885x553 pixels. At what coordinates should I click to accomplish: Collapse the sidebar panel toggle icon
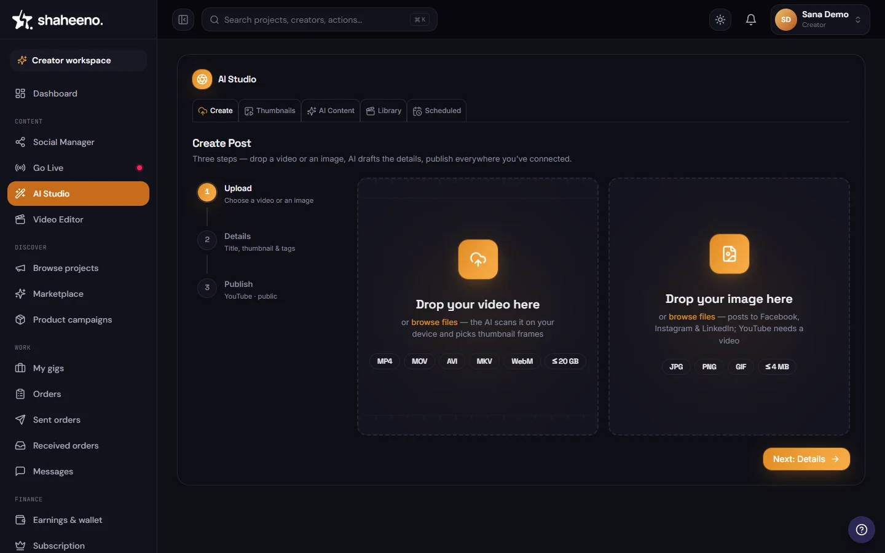click(183, 20)
